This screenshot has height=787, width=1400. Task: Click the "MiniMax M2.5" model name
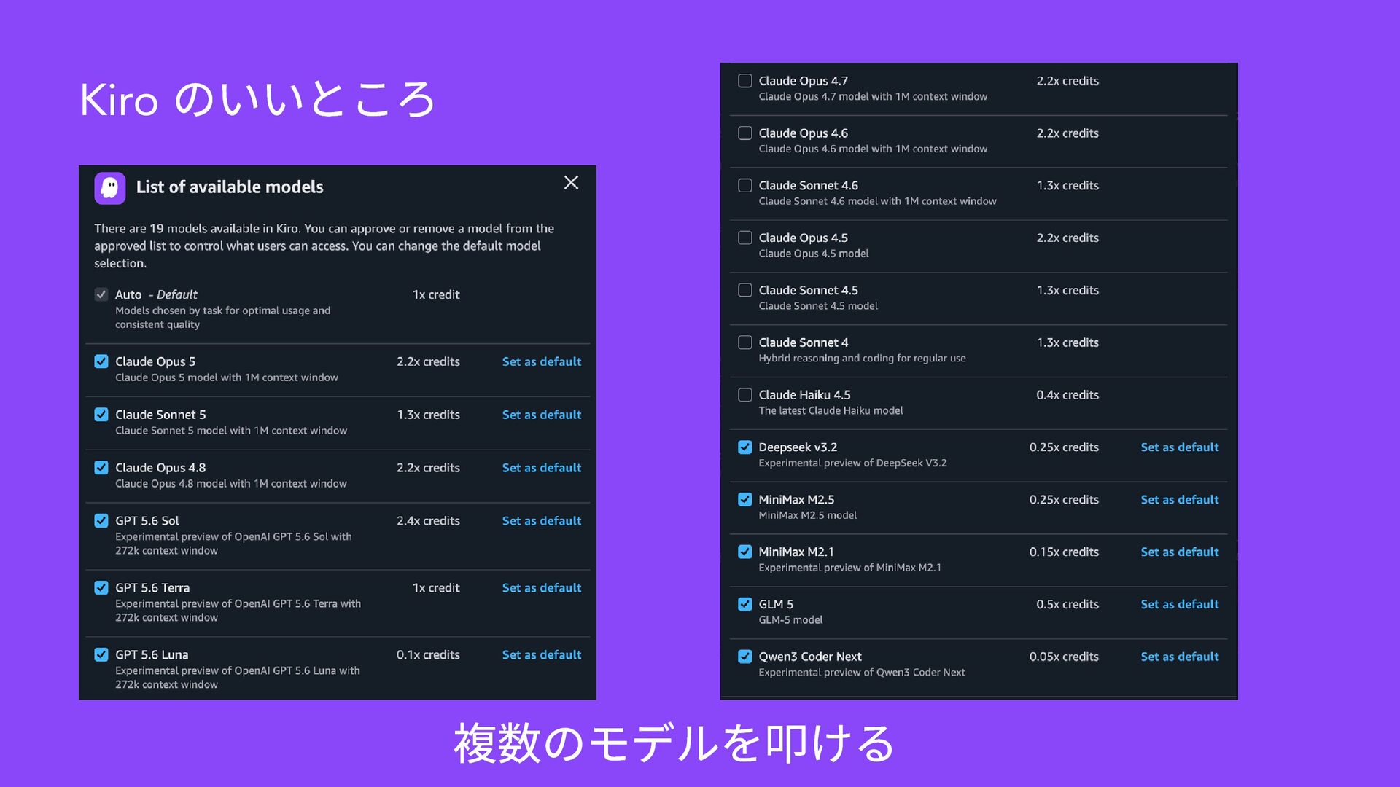[x=796, y=500]
